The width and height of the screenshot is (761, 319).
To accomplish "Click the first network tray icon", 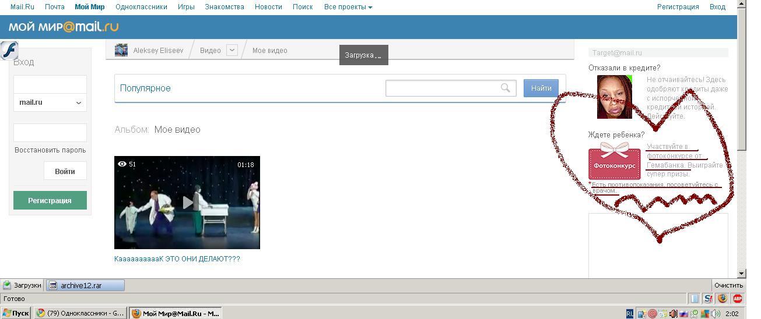I will (x=642, y=314).
